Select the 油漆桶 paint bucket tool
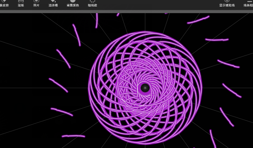Image resolution: width=253 pixels, height=148 pixels. [x=53, y=3]
